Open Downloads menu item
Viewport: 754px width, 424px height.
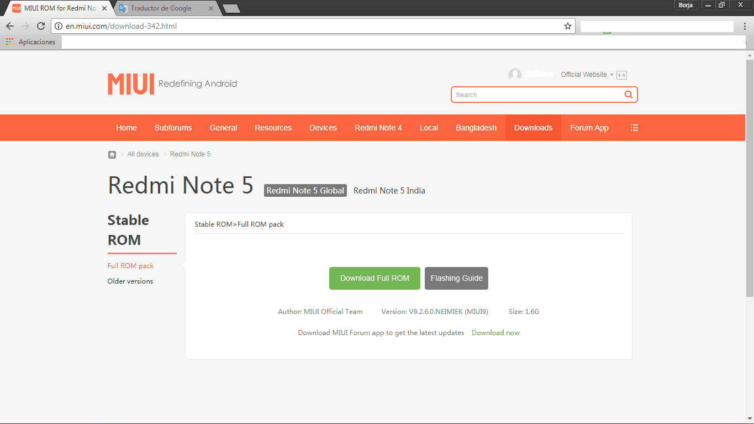click(x=533, y=128)
